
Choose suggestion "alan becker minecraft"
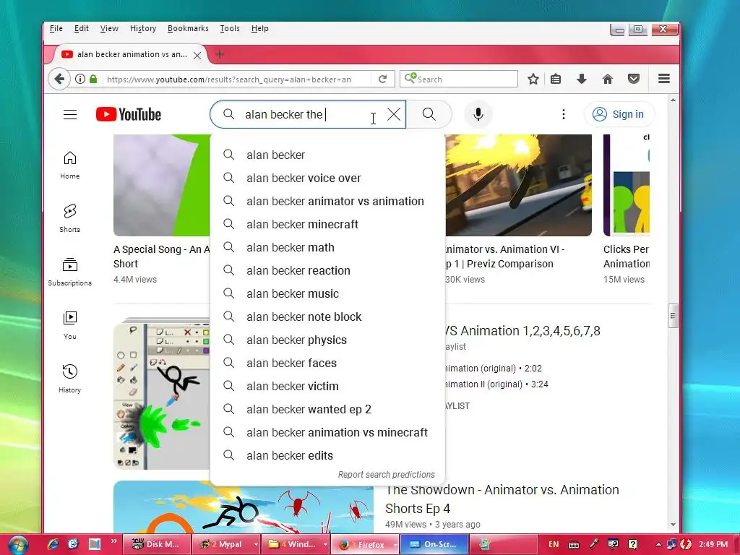click(327, 224)
